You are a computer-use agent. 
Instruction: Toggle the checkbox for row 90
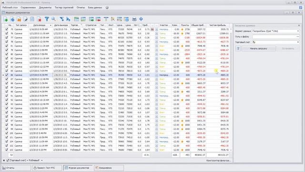pos(7,92)
